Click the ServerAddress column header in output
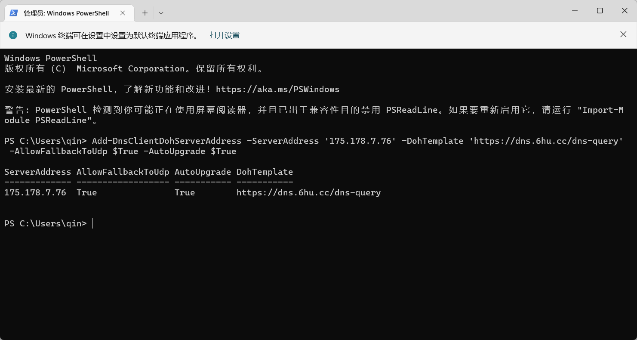Image resolution: width=637 pixels, height=340 pixels. click(x=38, y=172)
